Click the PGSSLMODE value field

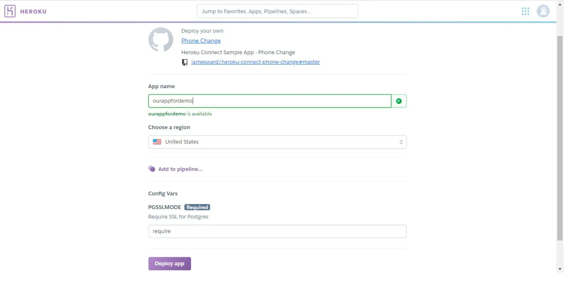(x=277, y=231)
